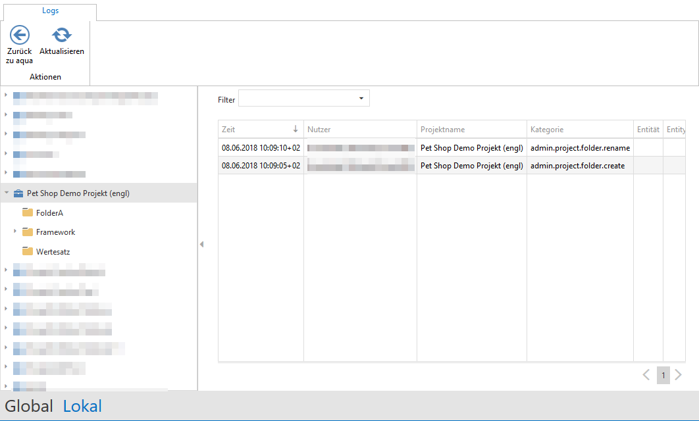Sort by the Kategorie column header
The image size is (699, 421).
pyautogui.click(x=579, y=130)
